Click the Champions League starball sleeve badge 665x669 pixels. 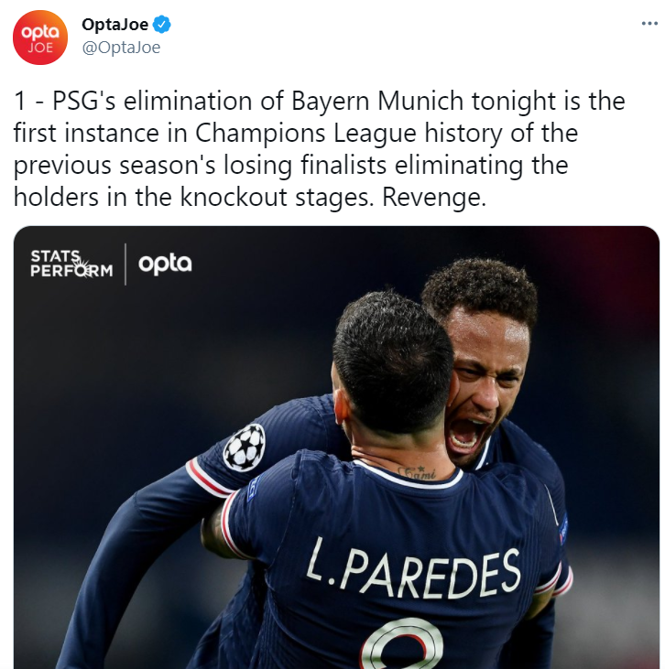click(245, 448)
